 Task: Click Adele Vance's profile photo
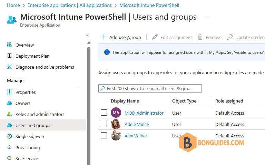coord(116,124)
